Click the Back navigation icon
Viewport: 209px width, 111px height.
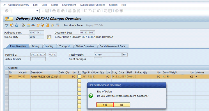tap(54, 11)
